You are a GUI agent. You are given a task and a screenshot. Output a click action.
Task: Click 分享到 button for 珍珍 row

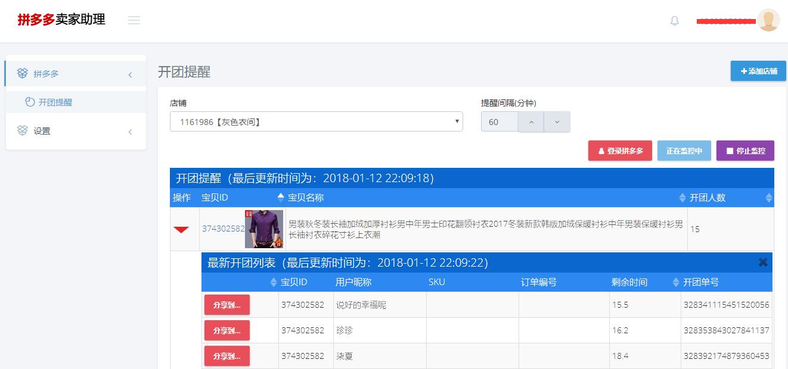pos(227,330)
